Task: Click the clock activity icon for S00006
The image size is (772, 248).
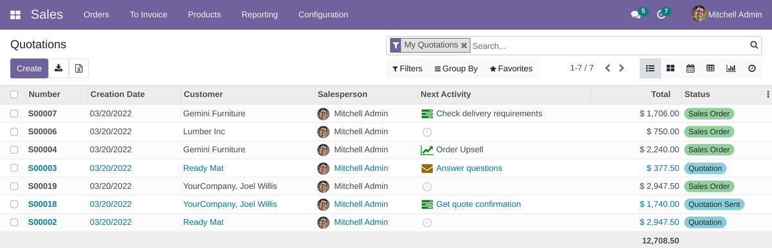Action: 427,132
